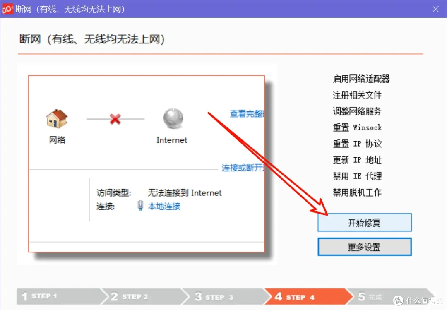Open the 本地连接 link
This screenshot has width=447, height=310.
click(x=164, y=206)
